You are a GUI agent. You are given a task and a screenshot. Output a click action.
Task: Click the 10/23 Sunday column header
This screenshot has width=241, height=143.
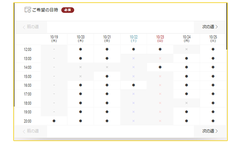coord(160,39)
